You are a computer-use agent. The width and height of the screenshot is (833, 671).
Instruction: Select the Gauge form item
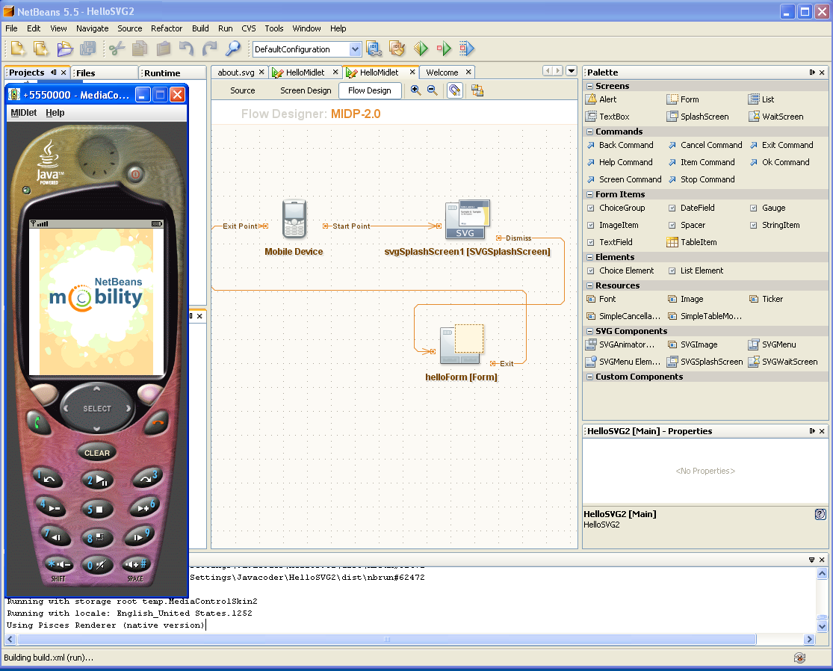coord(768,208)
